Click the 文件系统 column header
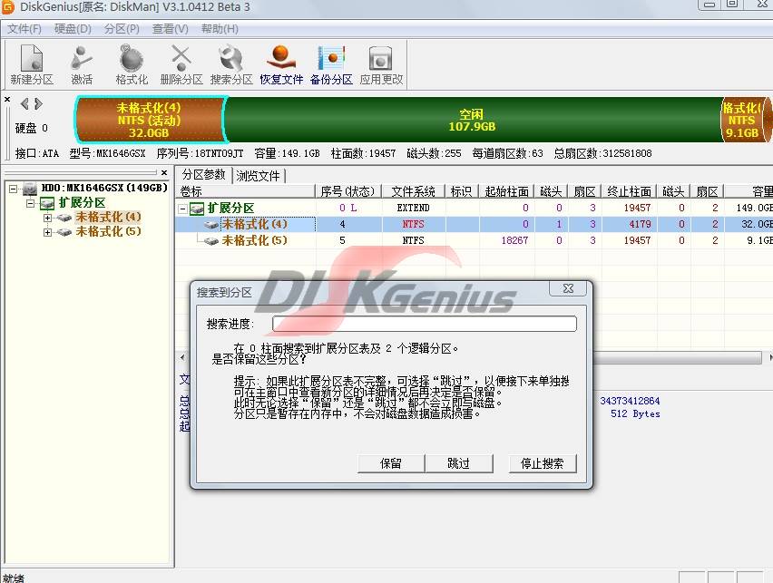The width and height of the screenshot is (773, 583). tap(413, 191)
